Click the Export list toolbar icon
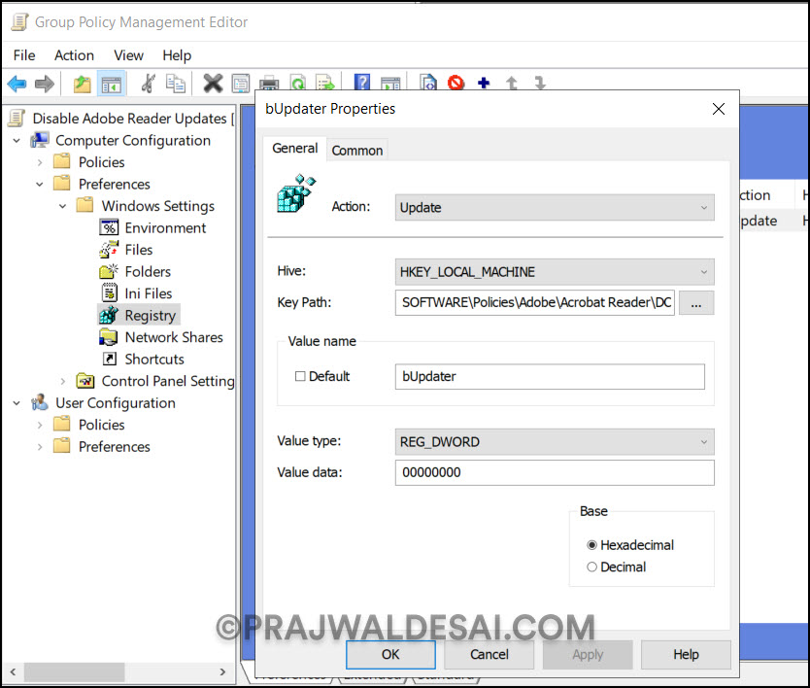The image size is (810, 688). 325,83
